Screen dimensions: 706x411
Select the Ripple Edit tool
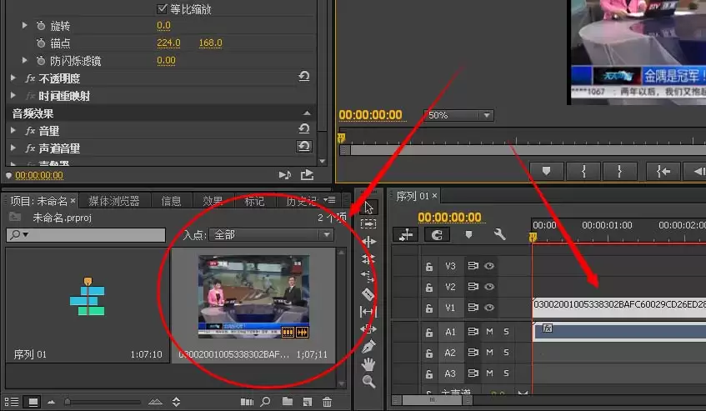click(x=368, y=242)
